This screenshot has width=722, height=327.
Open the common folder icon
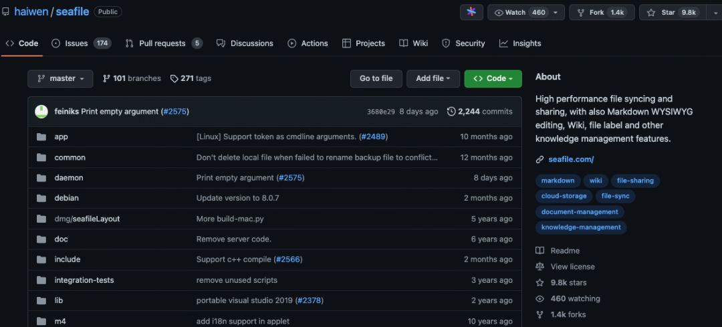coord(41,158)
